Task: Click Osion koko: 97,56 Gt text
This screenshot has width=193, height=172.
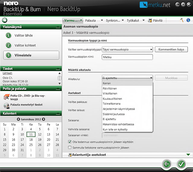Action: click(x=15, y=81)
